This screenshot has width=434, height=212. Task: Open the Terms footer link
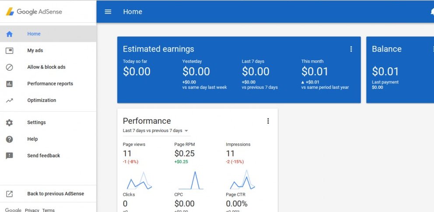(x=49, y=210)
